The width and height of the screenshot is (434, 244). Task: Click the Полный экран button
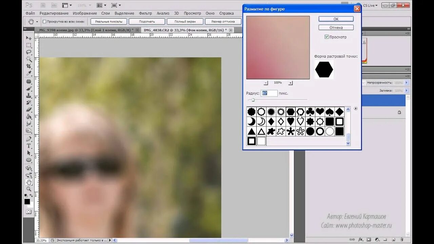click(x=185, y=21)
